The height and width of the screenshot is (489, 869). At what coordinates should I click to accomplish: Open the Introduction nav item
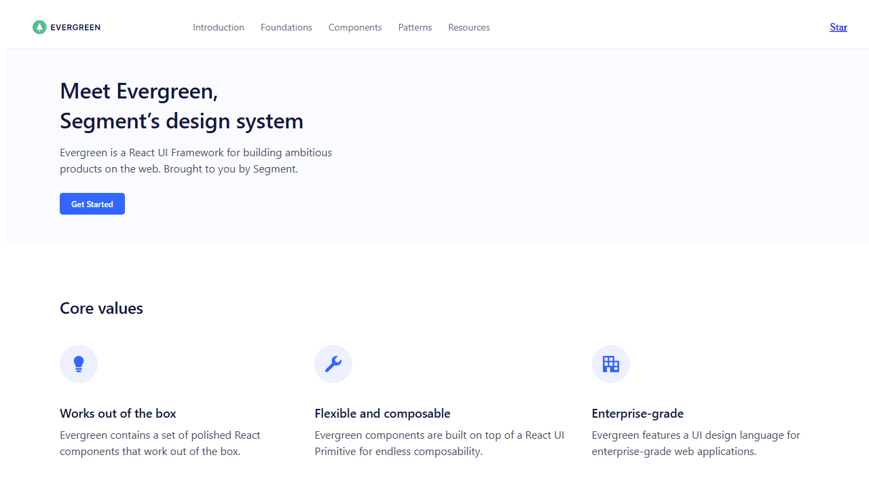click(219, 27)
